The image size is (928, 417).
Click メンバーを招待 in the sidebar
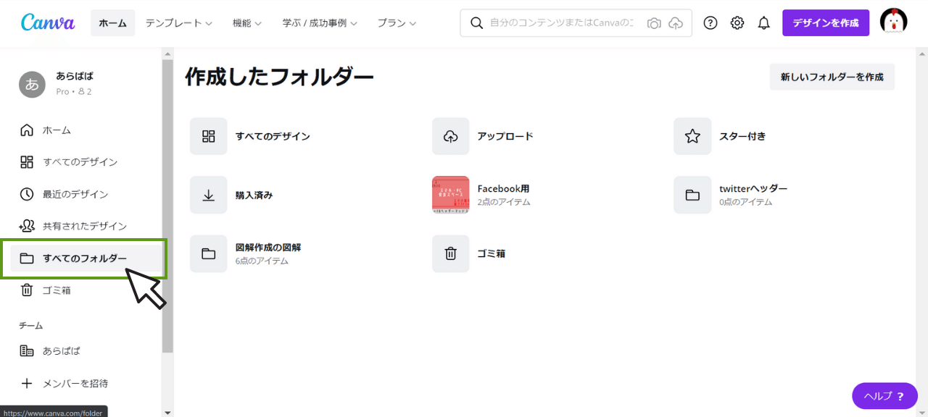tap(86, 384)
